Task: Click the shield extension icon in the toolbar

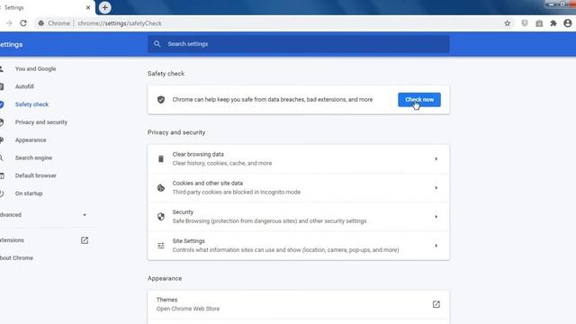Action: click(525, 23)
